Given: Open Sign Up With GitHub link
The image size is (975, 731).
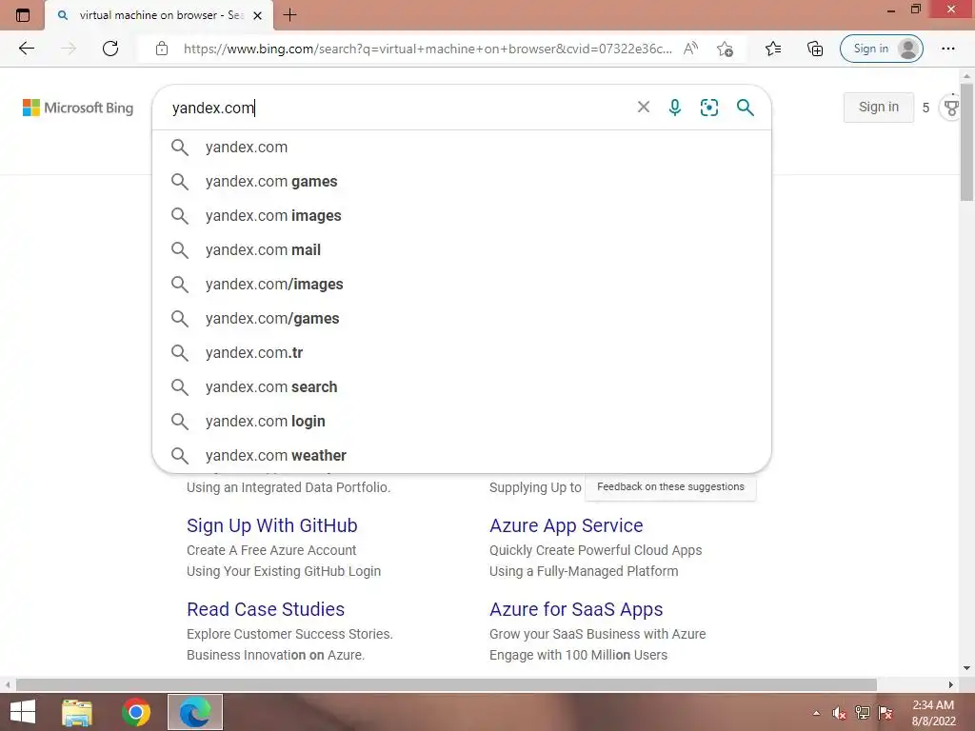Looking at the screenshot, I should click(271, 525).
